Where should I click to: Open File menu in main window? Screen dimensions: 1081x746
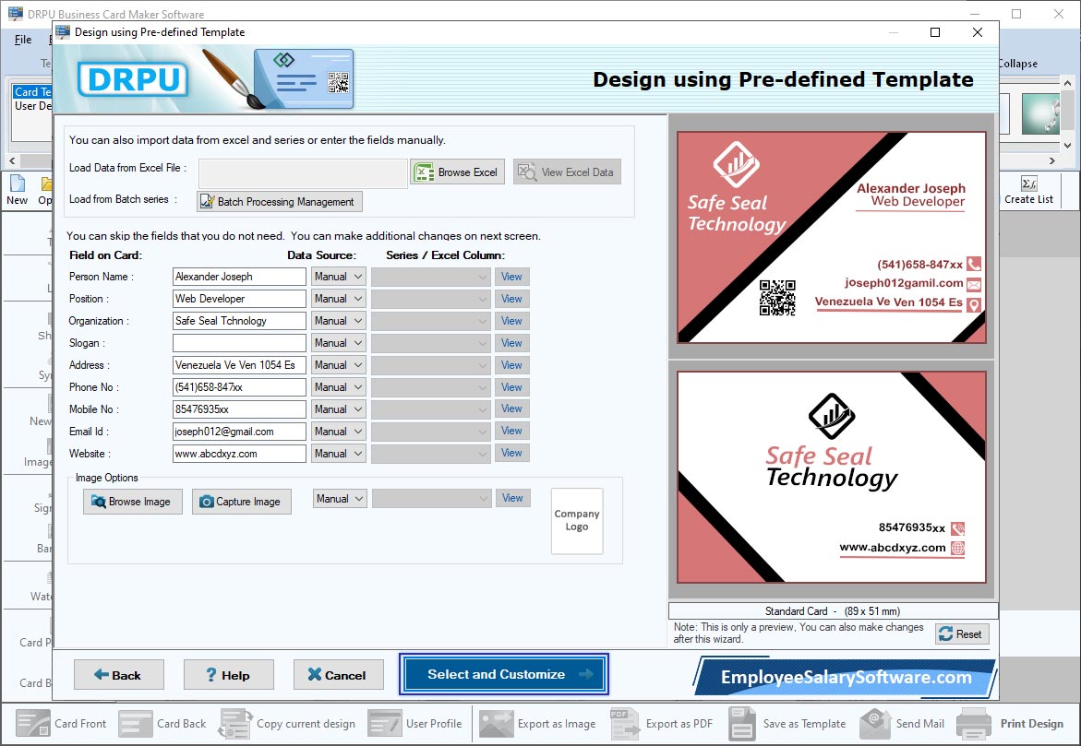click(x=23, y=40)
